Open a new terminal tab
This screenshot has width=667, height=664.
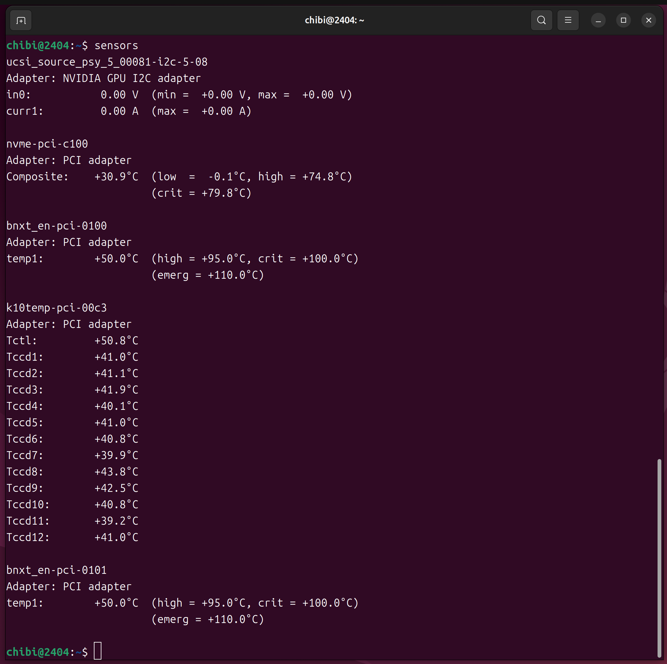pyautogui.click(x=21, y=21)
